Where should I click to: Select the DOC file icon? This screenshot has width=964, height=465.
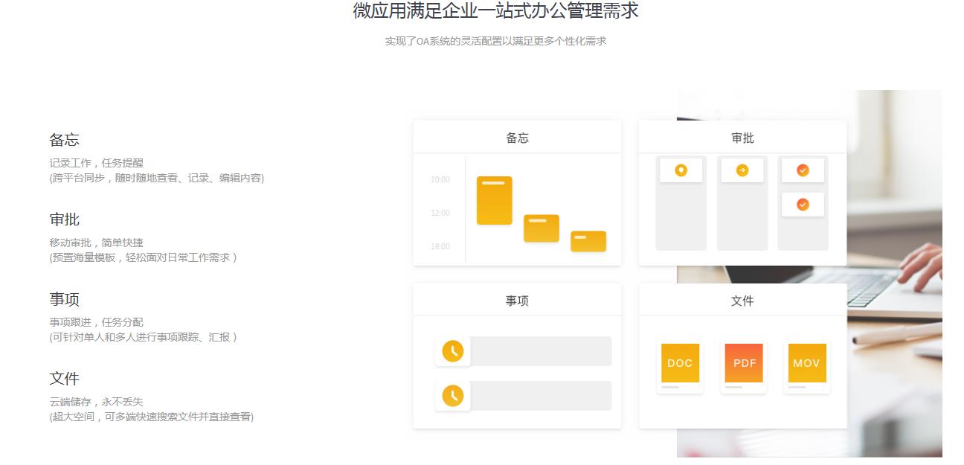pyautogui.click(x=679, y=364)
